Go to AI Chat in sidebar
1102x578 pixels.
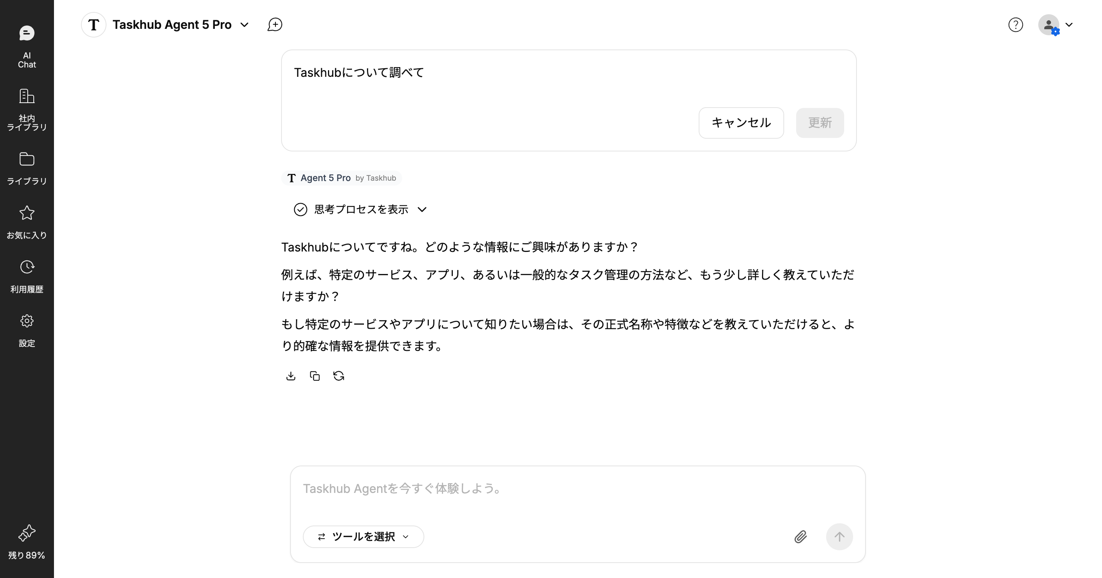[27, 46]
